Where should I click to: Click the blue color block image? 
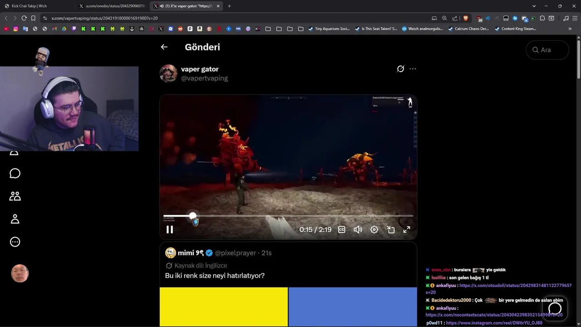click(x=353, y=307)
